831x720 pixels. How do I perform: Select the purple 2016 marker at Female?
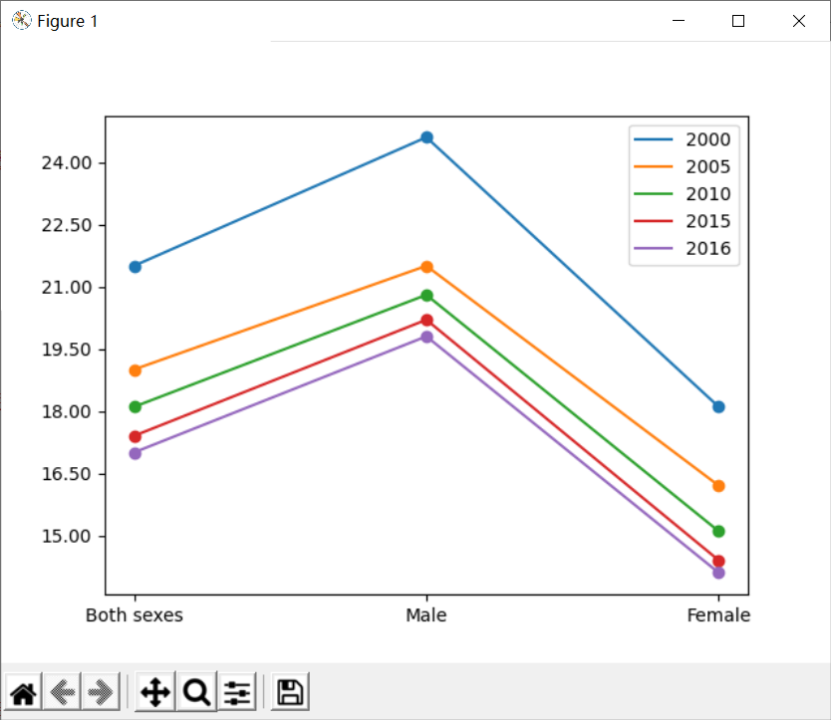(x=718, y=573)
